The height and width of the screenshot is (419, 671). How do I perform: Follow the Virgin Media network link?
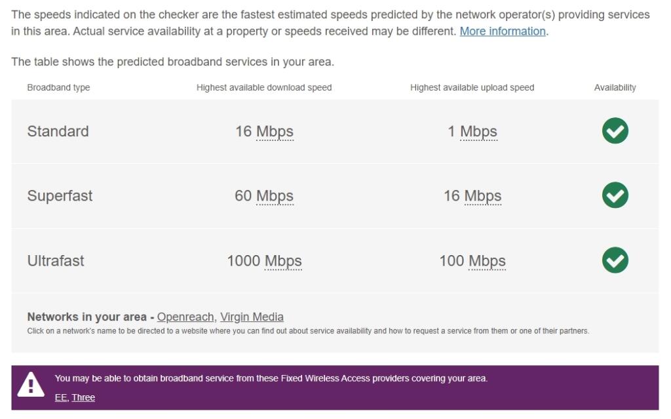click(x=252, y=317)
